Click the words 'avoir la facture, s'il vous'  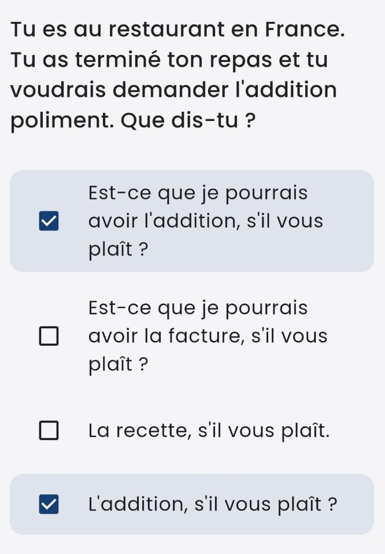208,336
